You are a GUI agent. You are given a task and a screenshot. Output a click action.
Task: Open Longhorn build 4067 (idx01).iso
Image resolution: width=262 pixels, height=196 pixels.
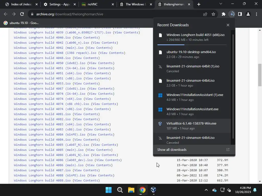(x=49, y=89)
